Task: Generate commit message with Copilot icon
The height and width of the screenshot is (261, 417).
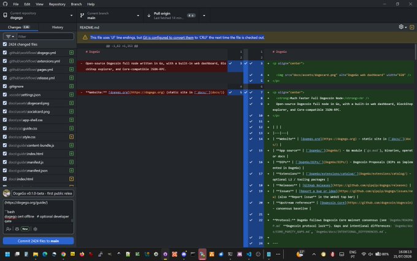Action: click(x=17, y=229)
